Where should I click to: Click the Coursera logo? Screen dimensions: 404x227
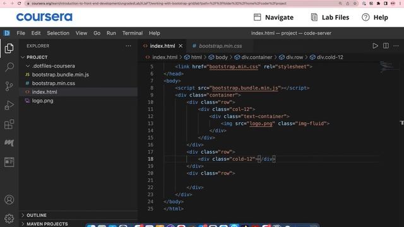[x=44, y=17]
